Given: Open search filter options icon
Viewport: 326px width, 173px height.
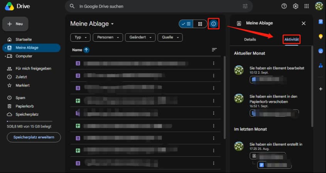Looking at the screenshot, I should [245, 6].
